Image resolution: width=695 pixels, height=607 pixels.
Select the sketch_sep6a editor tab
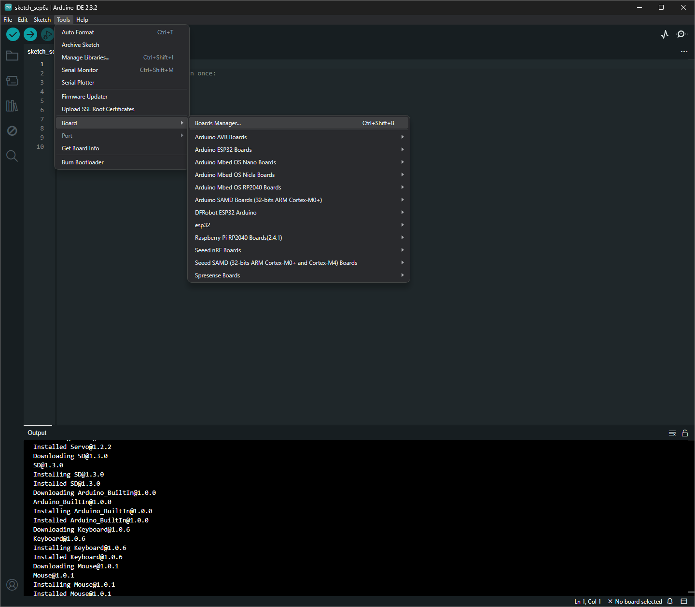[x=41, y=52]
